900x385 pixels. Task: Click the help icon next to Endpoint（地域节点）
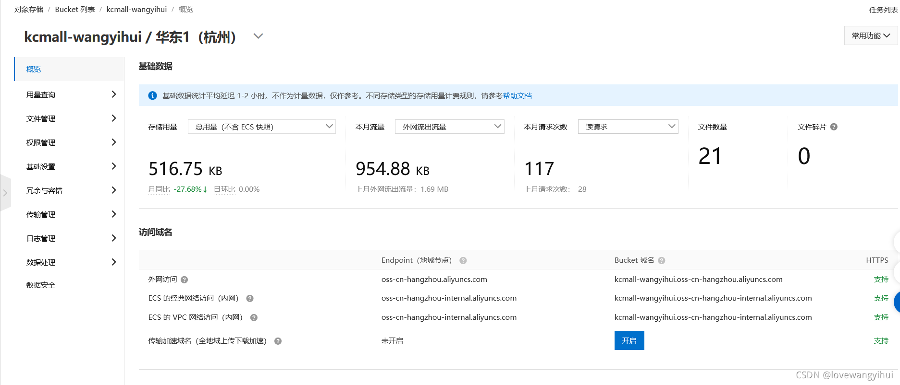[463, 260]
